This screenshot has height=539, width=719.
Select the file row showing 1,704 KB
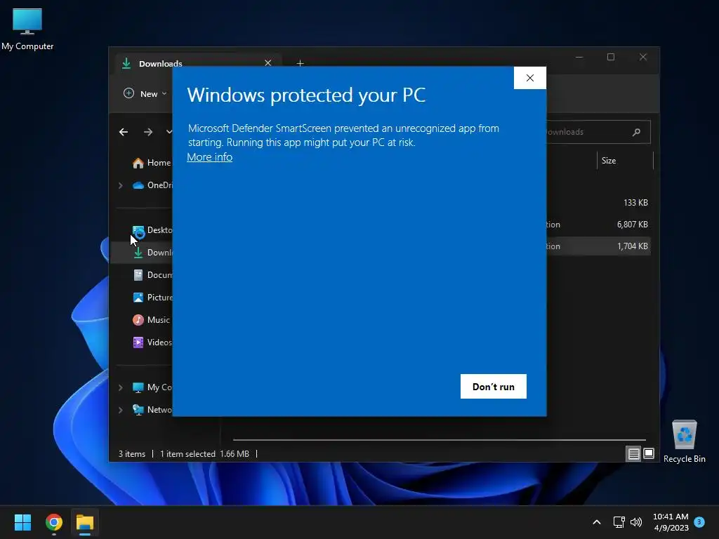598,246
